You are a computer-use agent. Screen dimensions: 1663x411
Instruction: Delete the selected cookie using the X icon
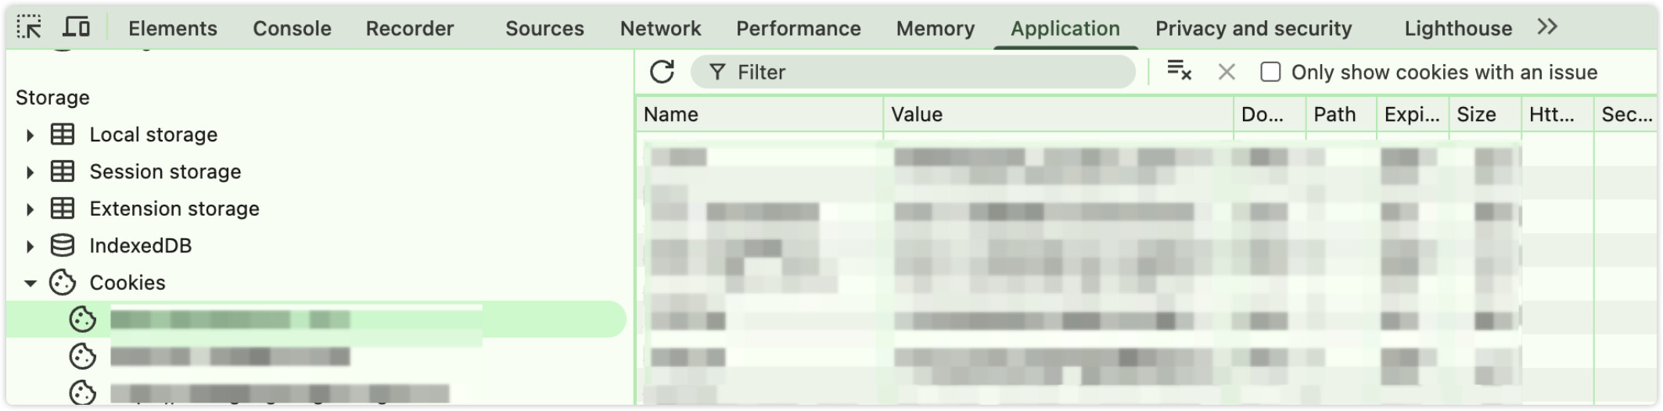[1227, 72]
